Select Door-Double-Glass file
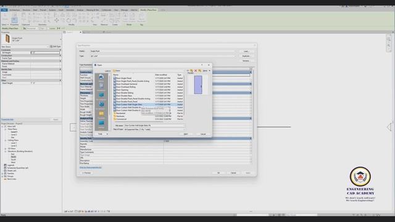This screenshot has width=395, height=222. click(x=124, y=96)
